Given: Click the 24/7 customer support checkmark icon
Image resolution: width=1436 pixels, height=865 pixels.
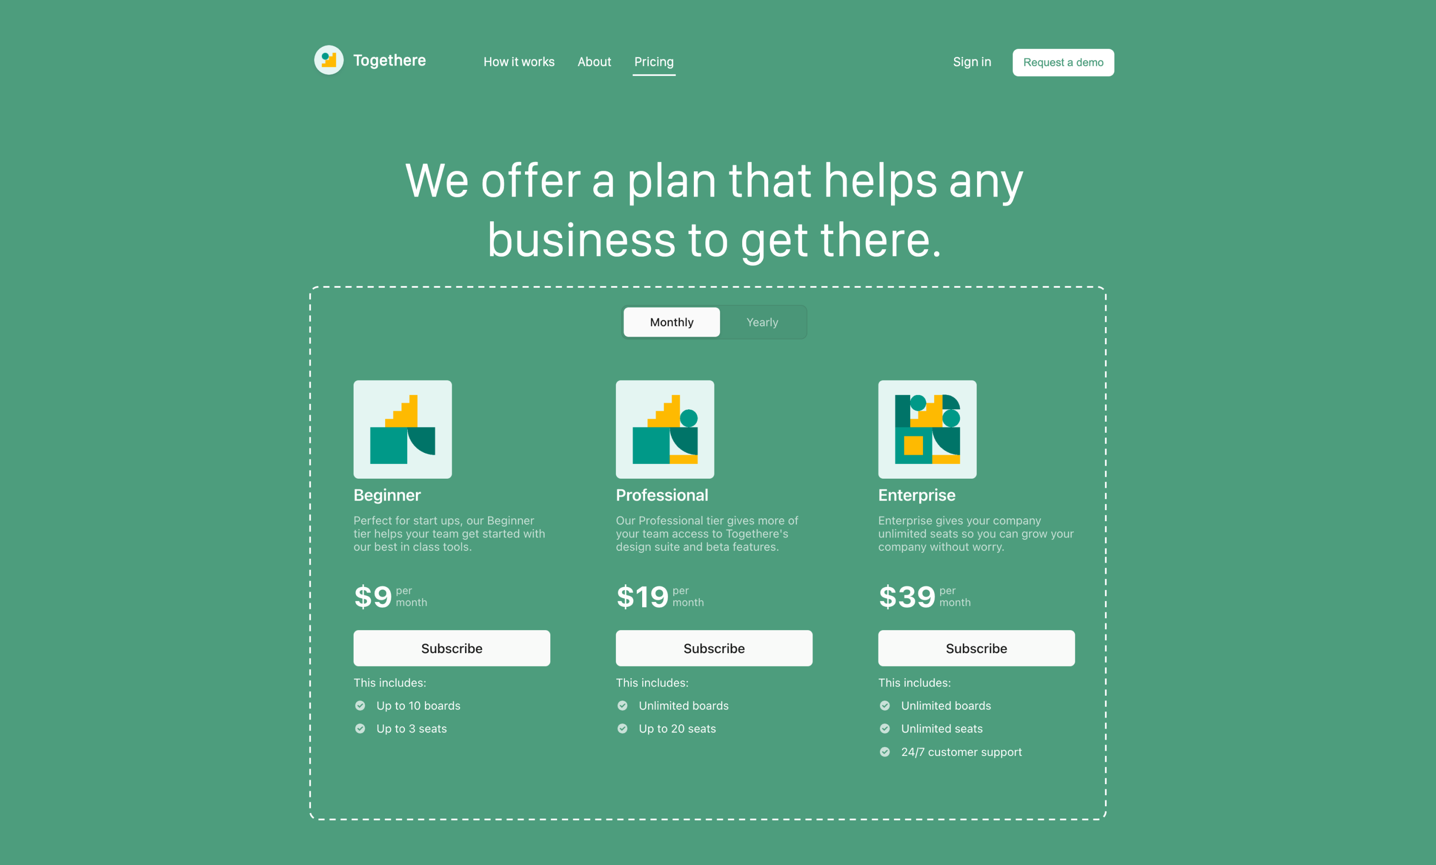Looking at the screenshot, I should [884, 750].
